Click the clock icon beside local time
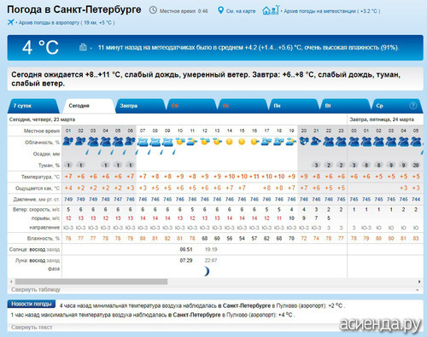 pyautogui.click(x=153, y=10)
